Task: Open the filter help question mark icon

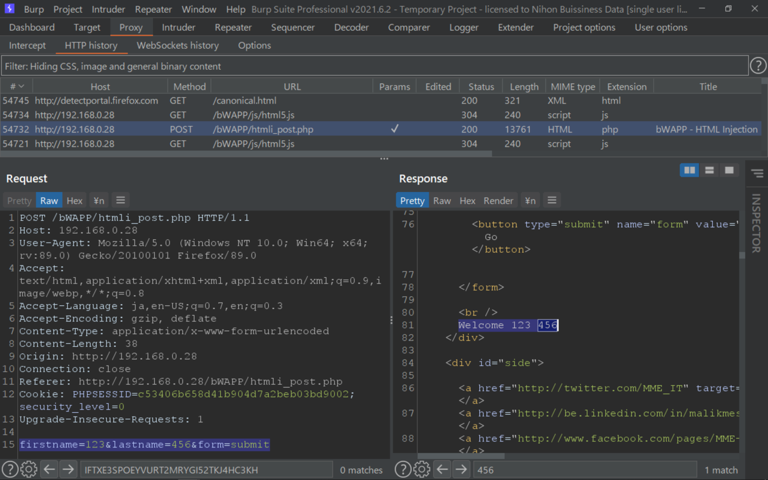Action: point(758,66)
